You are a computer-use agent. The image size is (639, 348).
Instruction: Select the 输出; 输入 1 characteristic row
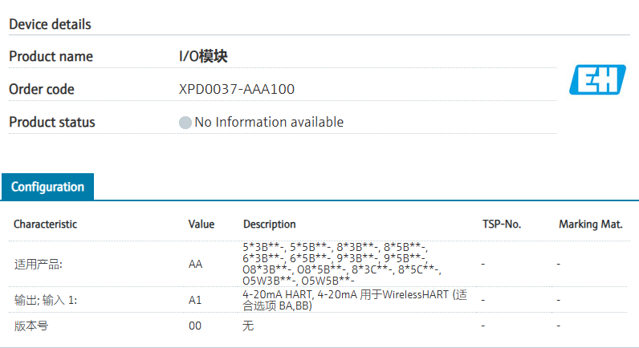pos(45,300)
